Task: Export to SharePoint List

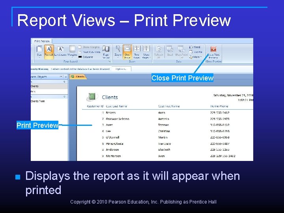Action: point(181,52)
